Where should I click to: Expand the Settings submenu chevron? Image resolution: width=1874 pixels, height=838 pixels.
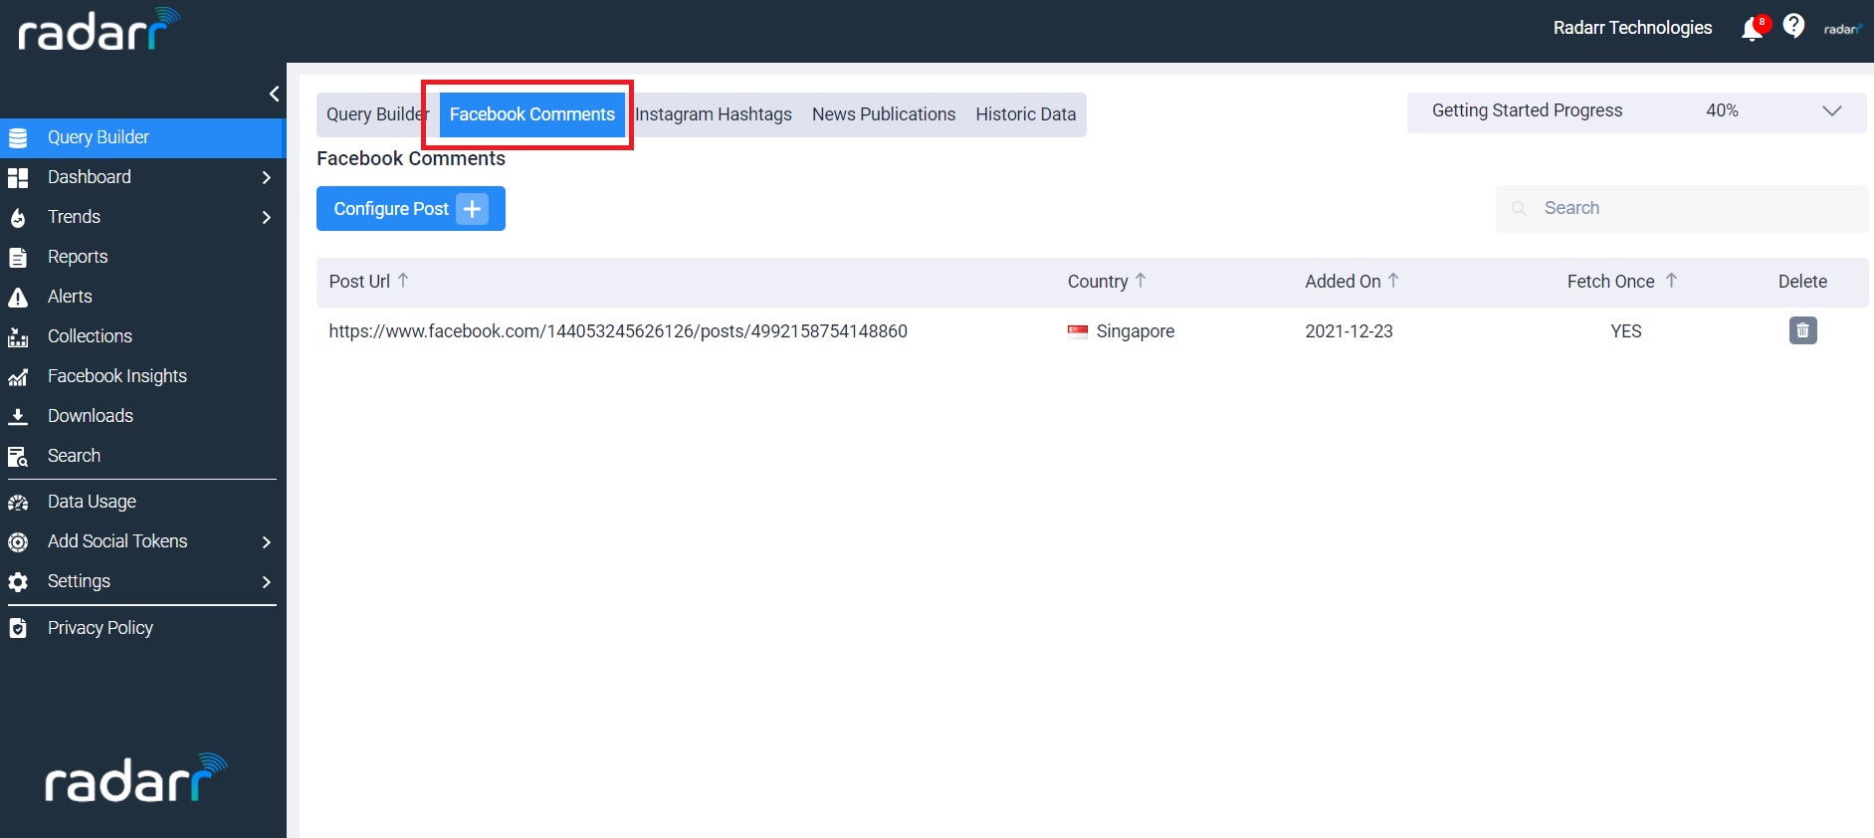266,581
